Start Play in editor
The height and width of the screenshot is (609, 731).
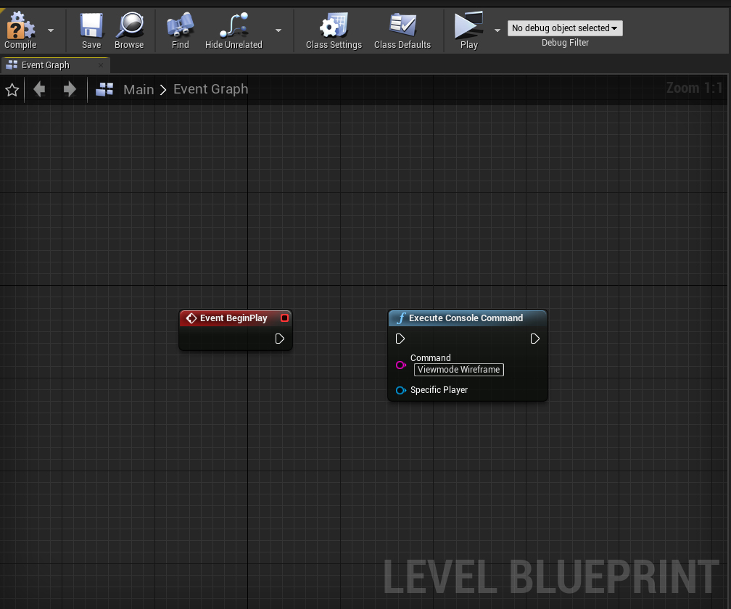(469, 30)
